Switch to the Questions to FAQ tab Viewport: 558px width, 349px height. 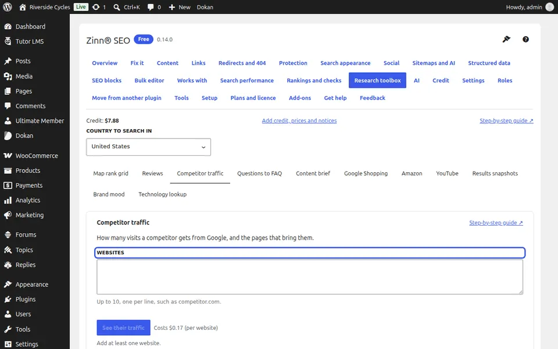pyautogui.click(x=259, y=173)
